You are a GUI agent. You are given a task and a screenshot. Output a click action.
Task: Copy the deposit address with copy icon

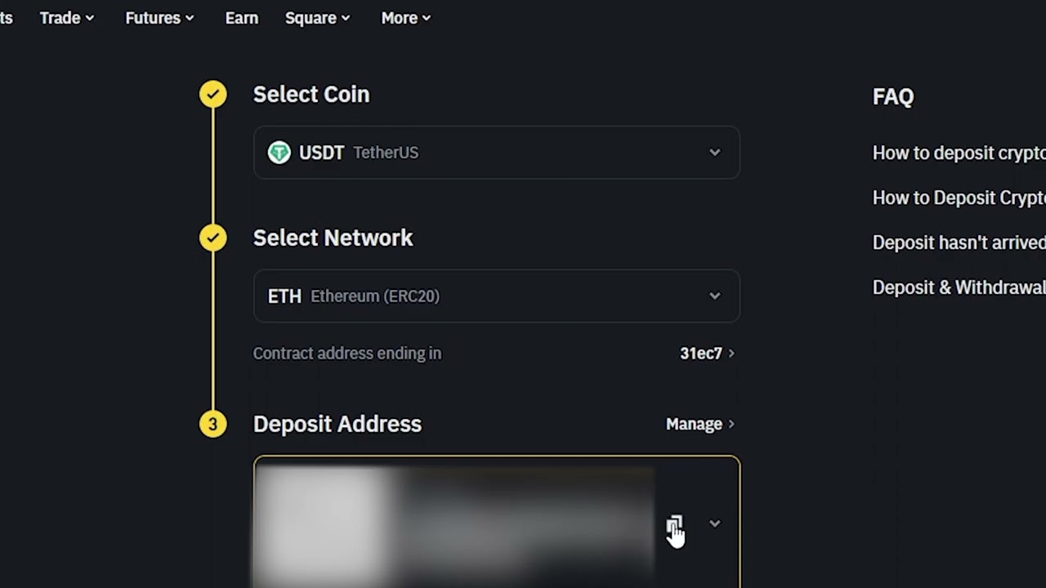tap(673, 524)
